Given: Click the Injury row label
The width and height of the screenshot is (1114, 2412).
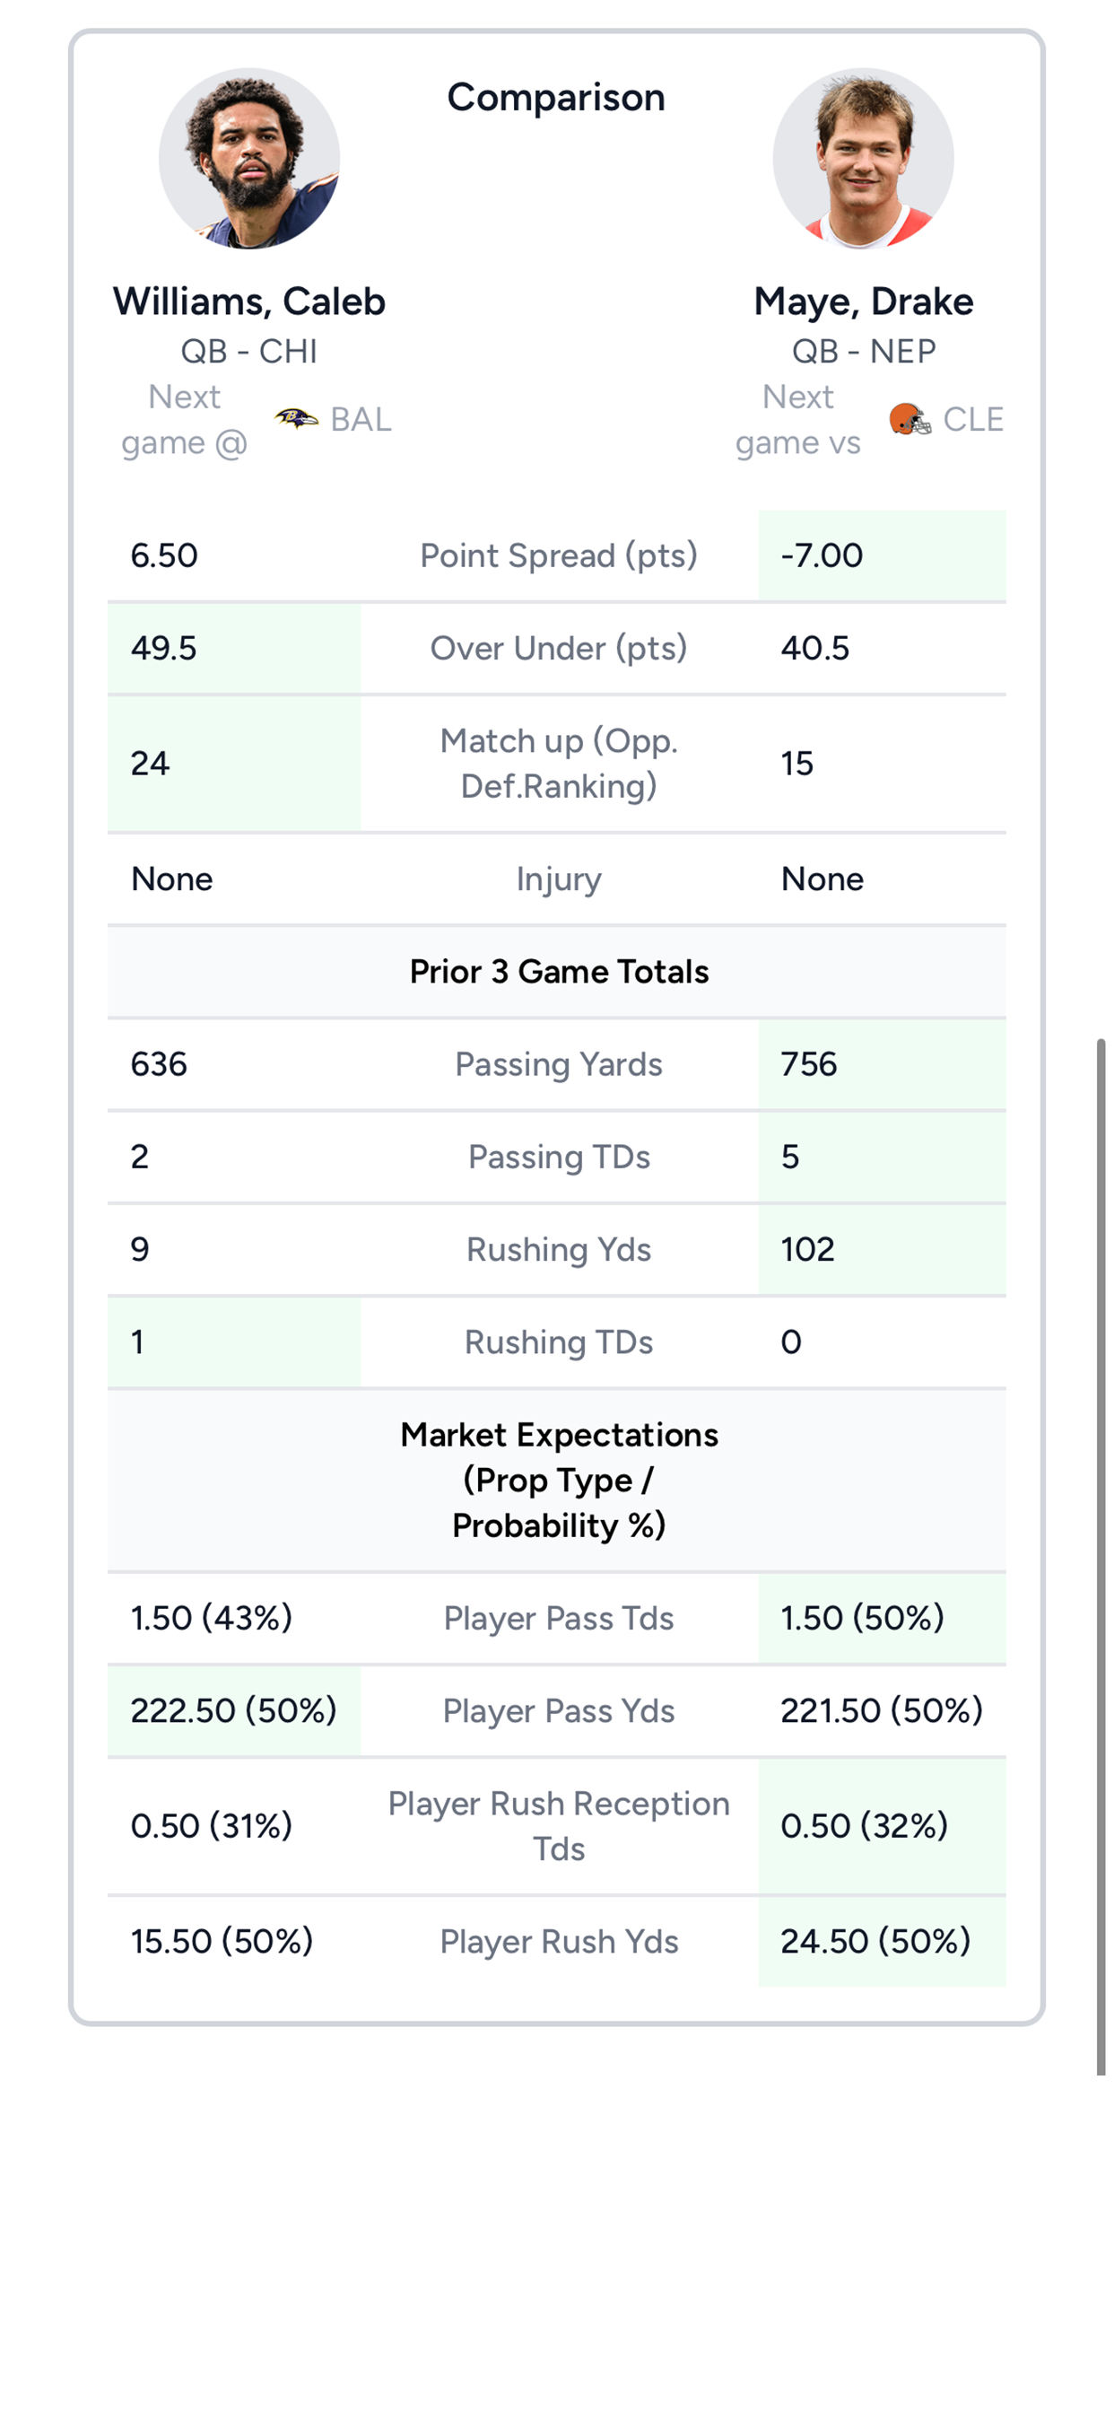Looking at the screenshot, I should tap(559, 878).
